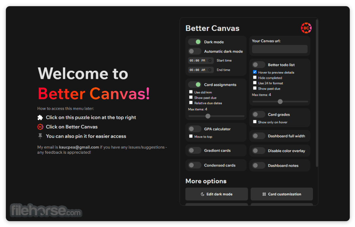Check the Hide completed checkbox

(x=255, y=77)
